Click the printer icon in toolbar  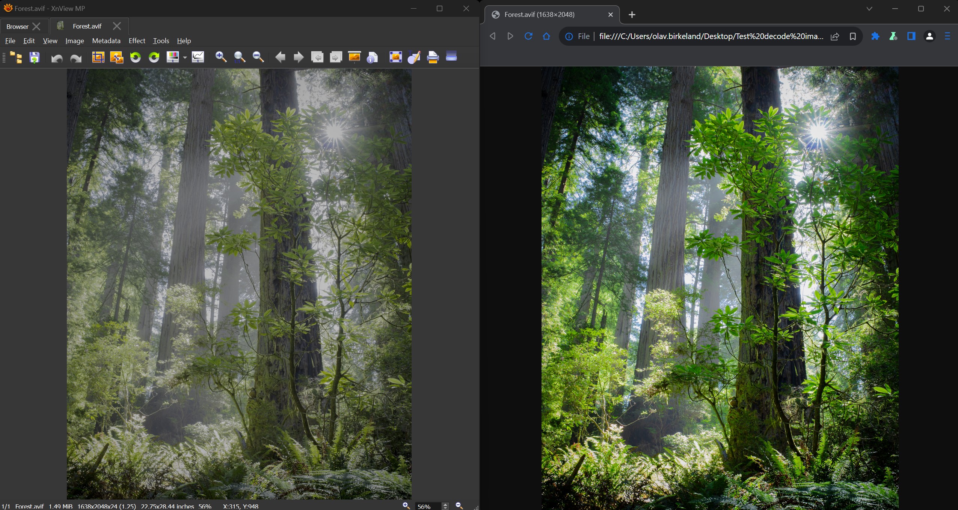click(433, 57)
